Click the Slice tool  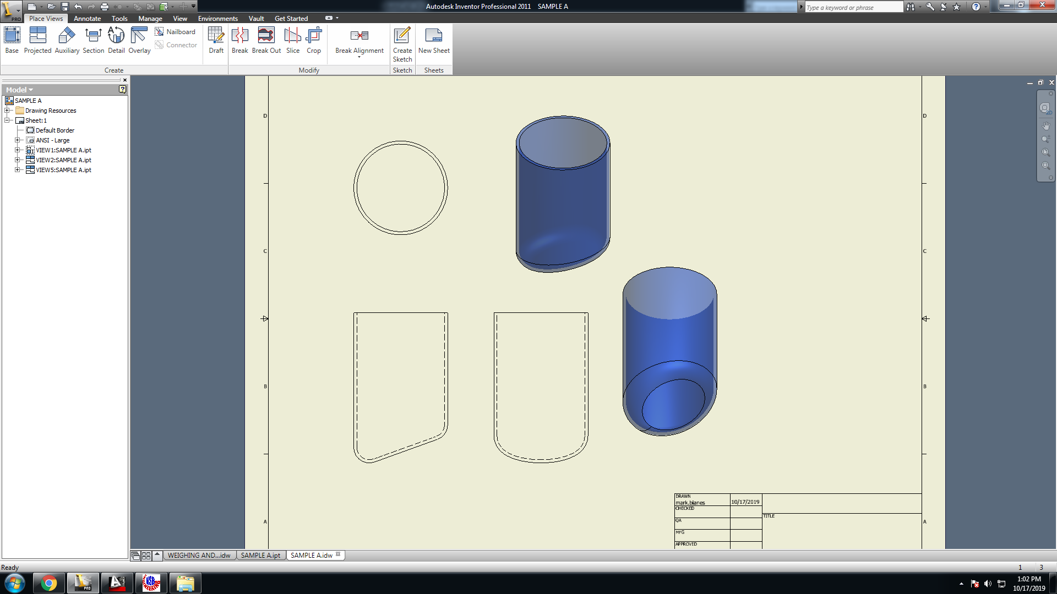293,40
